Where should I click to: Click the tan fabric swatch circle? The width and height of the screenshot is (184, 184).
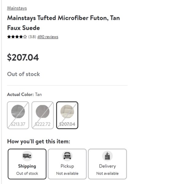pos(67,111)
